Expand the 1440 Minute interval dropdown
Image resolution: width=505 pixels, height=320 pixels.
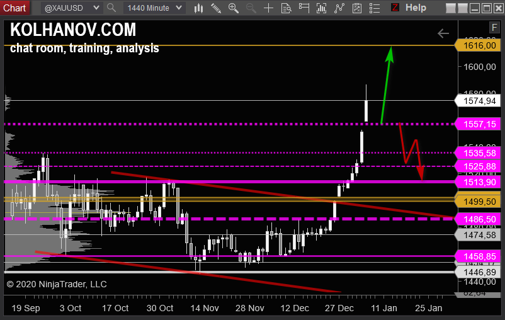pyautogui.click(x=153, y=8)
